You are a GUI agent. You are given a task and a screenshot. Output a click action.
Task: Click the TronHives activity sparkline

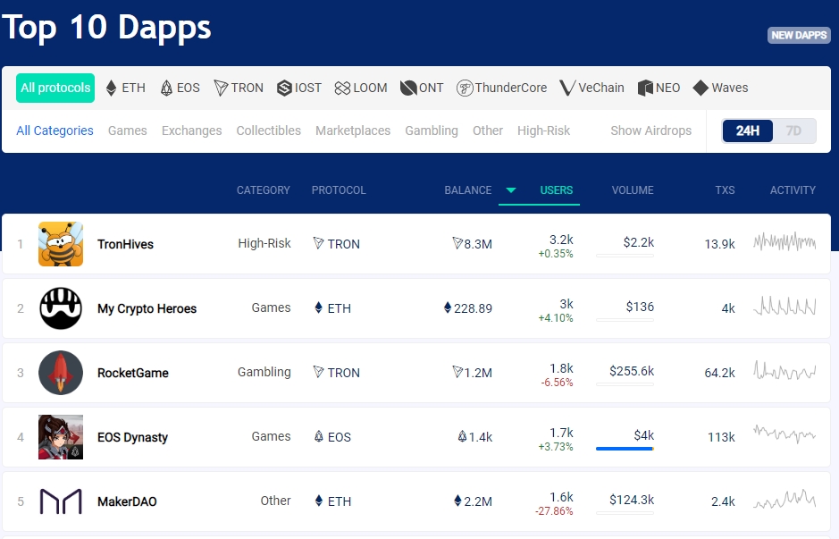[784, 242]
